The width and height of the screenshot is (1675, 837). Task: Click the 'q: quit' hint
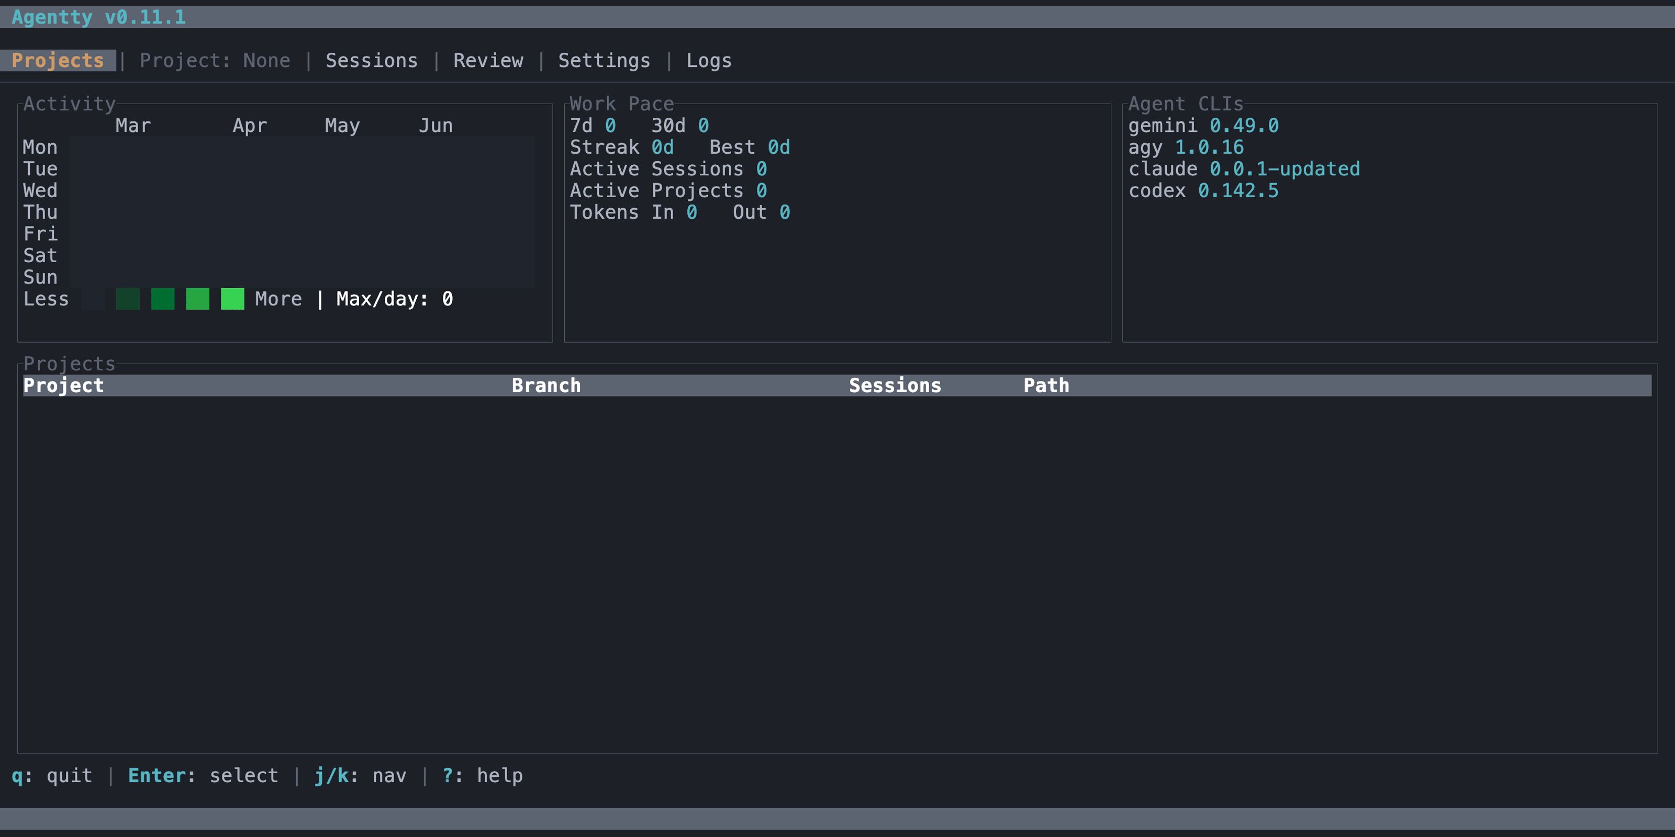point(52,775)
